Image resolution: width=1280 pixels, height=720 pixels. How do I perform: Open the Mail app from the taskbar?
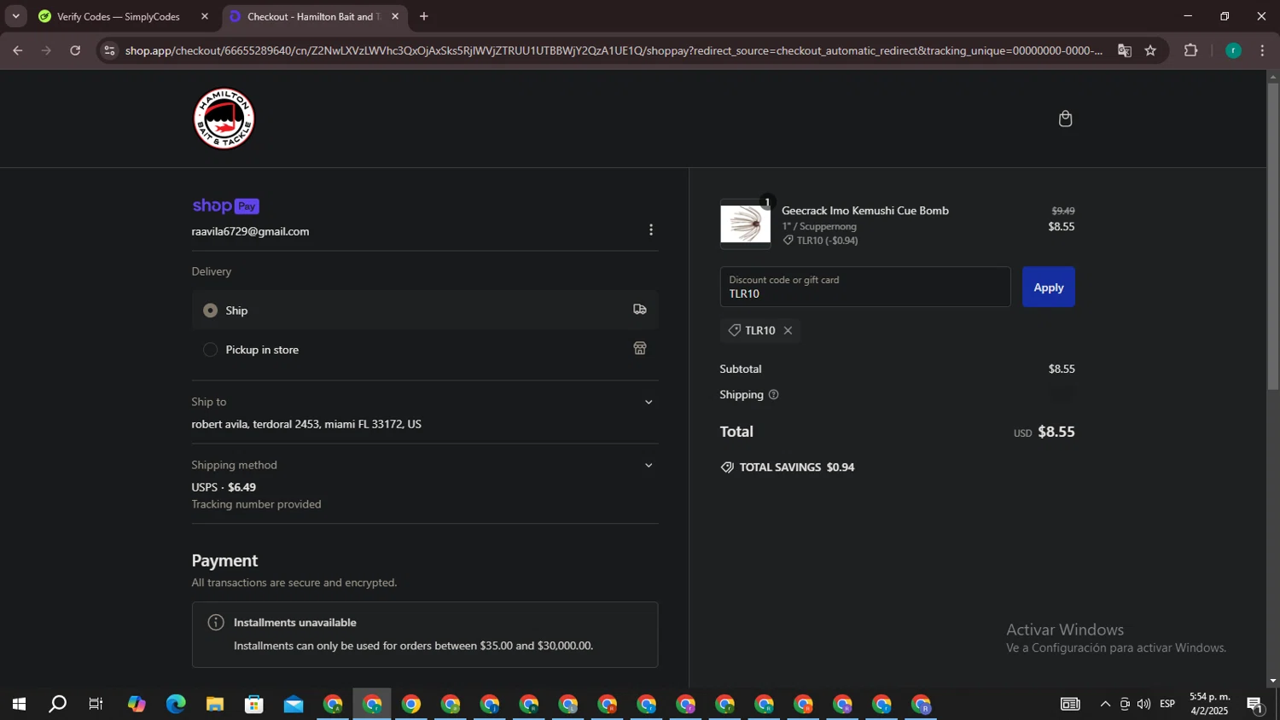pos(294,704)
